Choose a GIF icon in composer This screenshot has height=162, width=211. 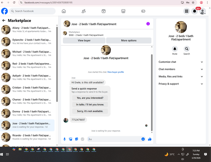point(82,139)
